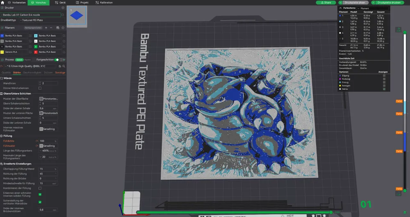Enable the Dünne Wänd erkennen checkbox

40,88
